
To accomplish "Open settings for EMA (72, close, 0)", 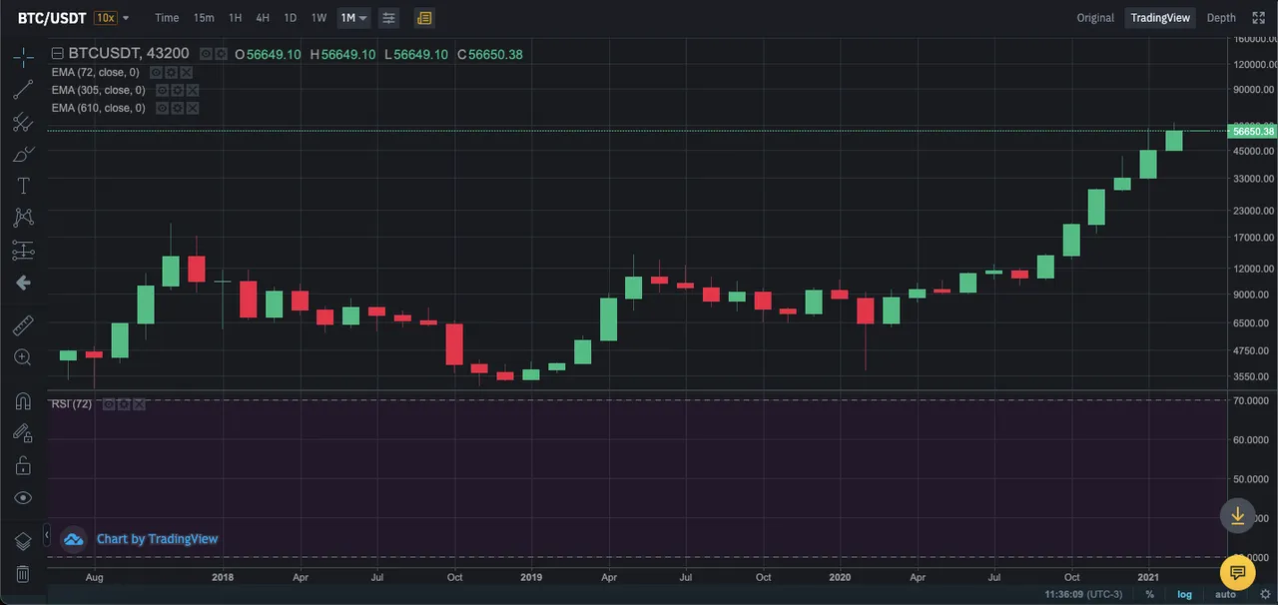I will pos(172,72).
